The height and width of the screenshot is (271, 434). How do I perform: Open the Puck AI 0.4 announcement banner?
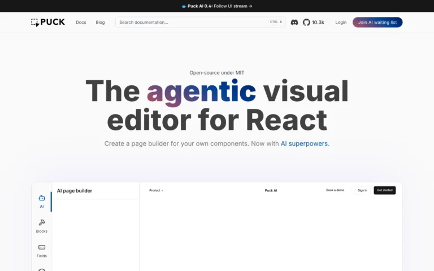coord(217,6)
